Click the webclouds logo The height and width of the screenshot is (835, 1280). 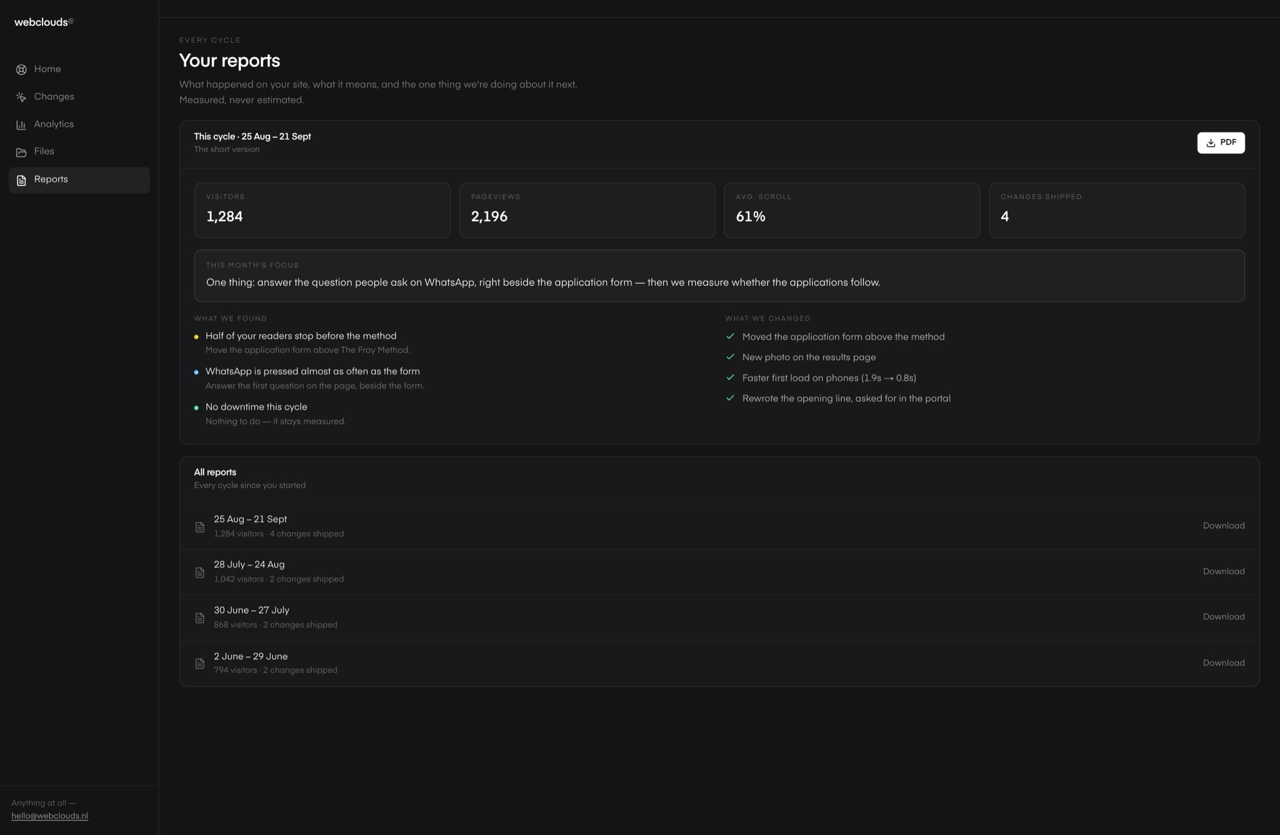44,22
